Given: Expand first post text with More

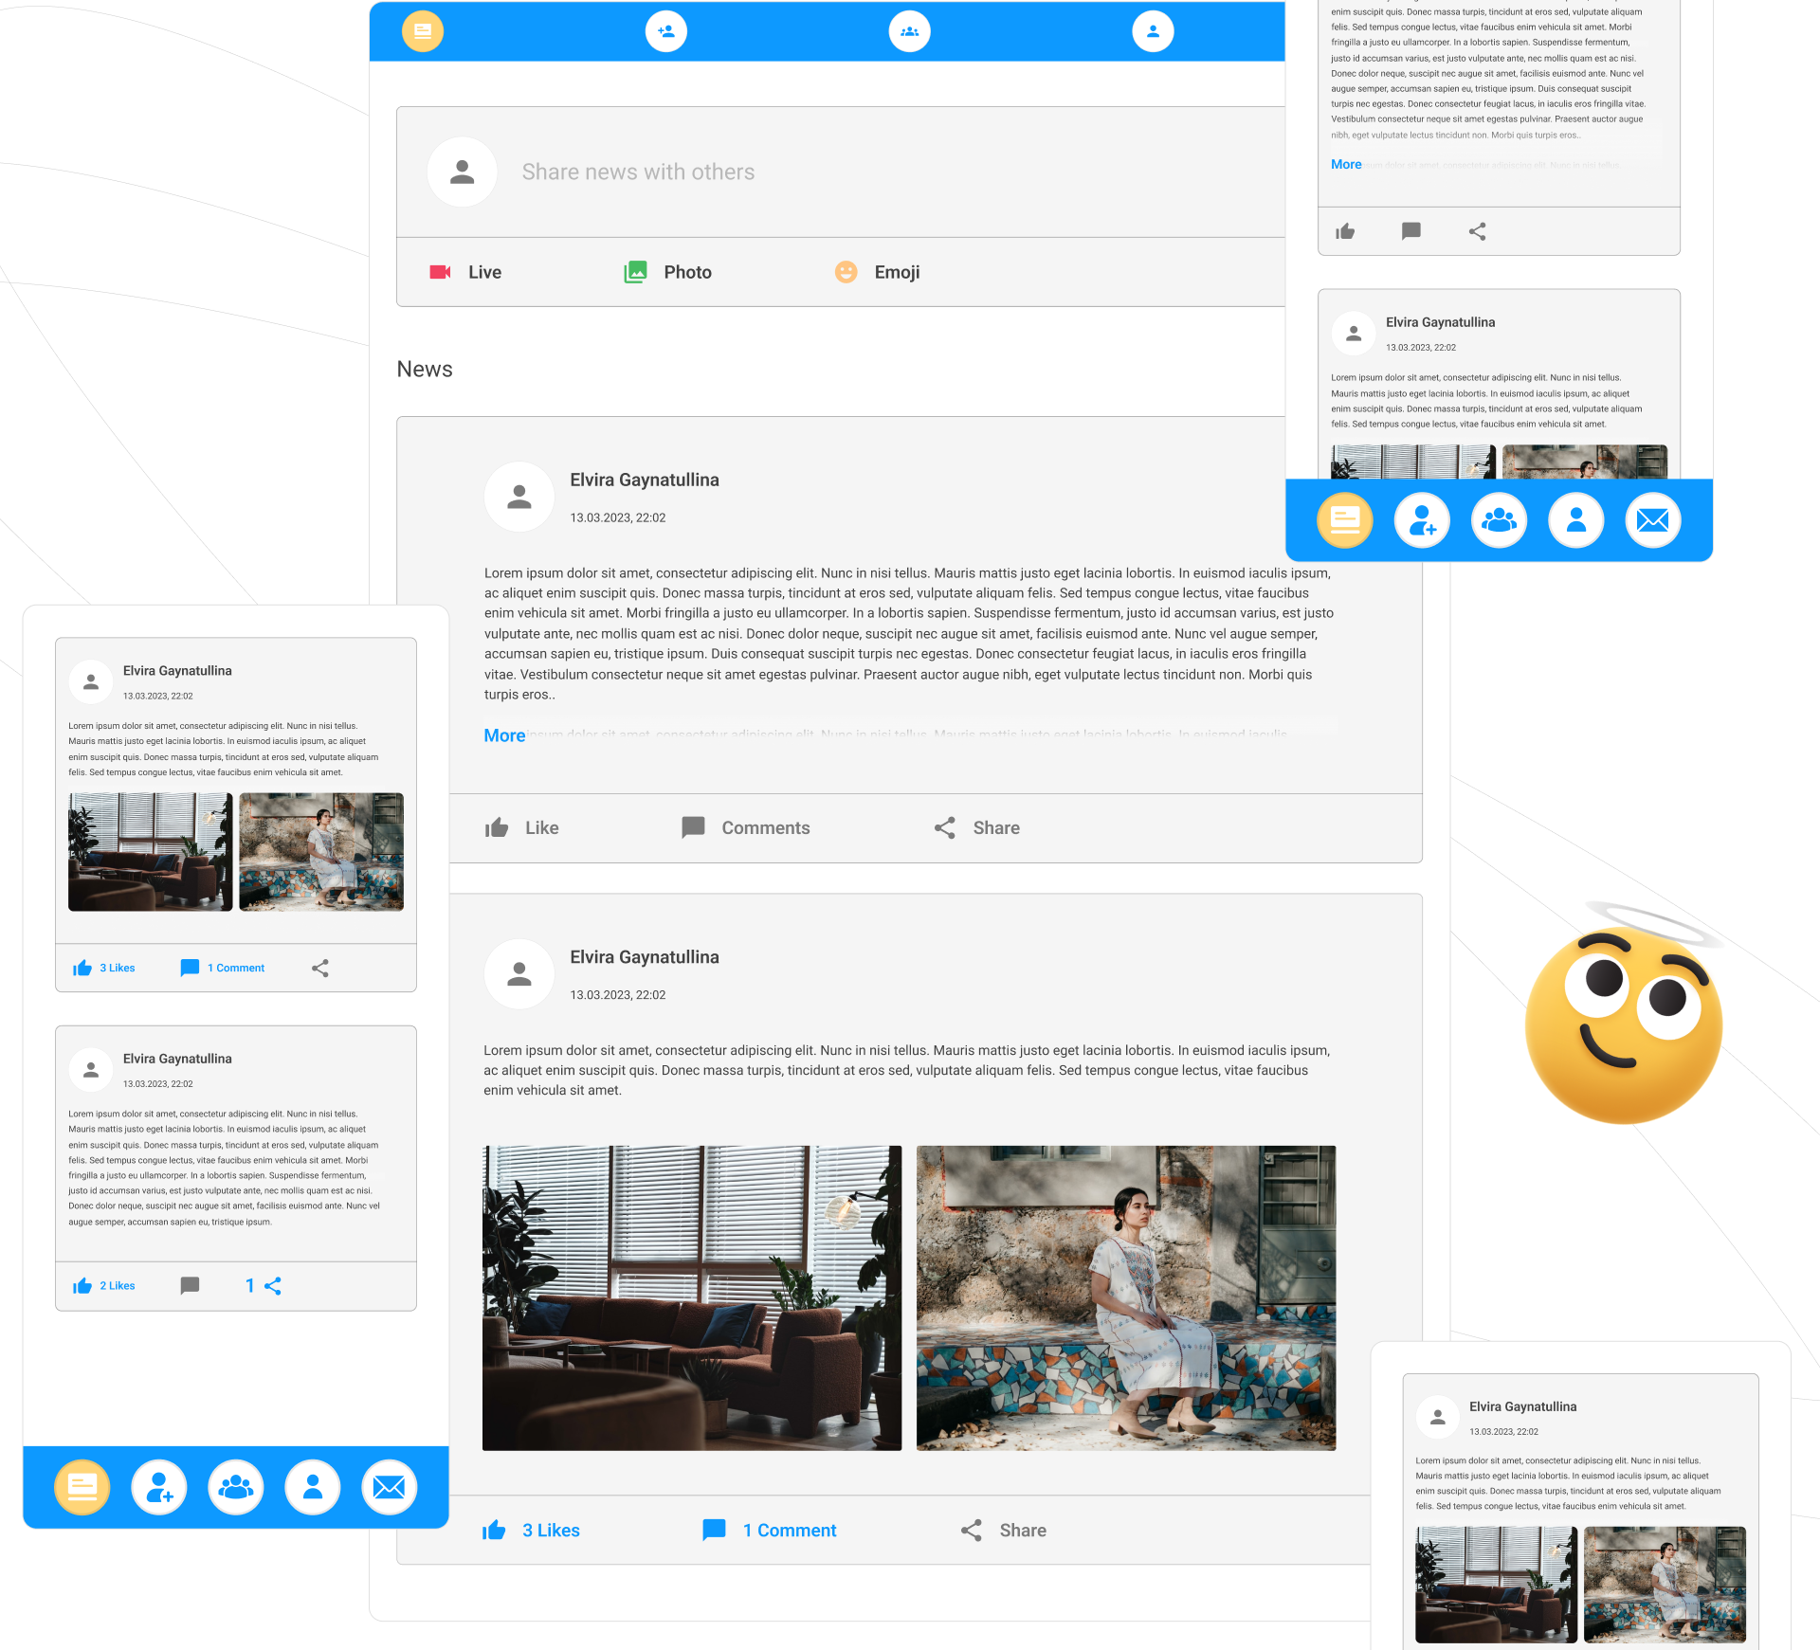Looking at the screenshot, I should coord(504,735).
